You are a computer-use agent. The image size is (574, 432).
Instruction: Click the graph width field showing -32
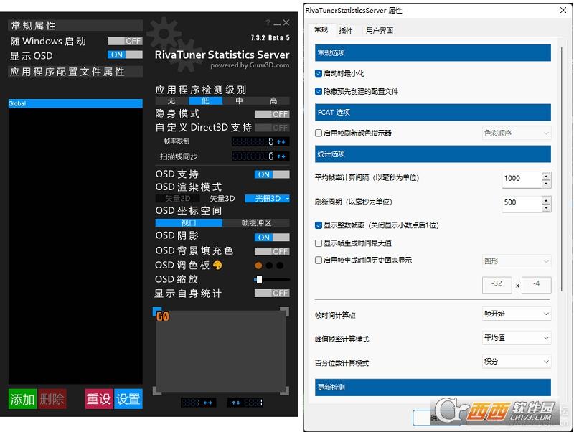click(x=497, y=284)
